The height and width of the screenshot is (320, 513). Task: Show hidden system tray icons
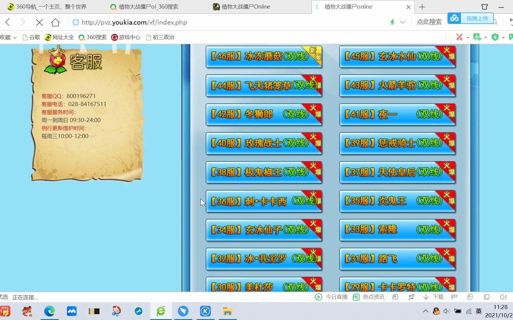point(425,311)
